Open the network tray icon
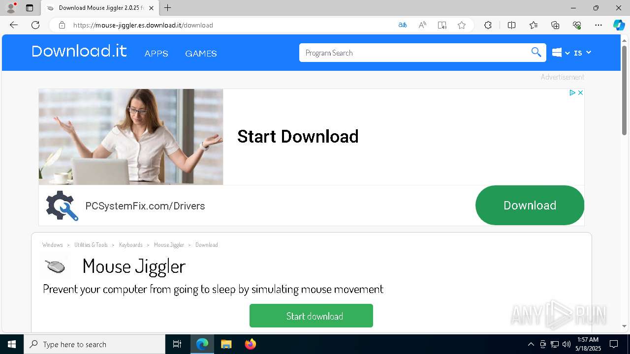The height and width of the screenshot is (354, 630). (x=555, y=344)
